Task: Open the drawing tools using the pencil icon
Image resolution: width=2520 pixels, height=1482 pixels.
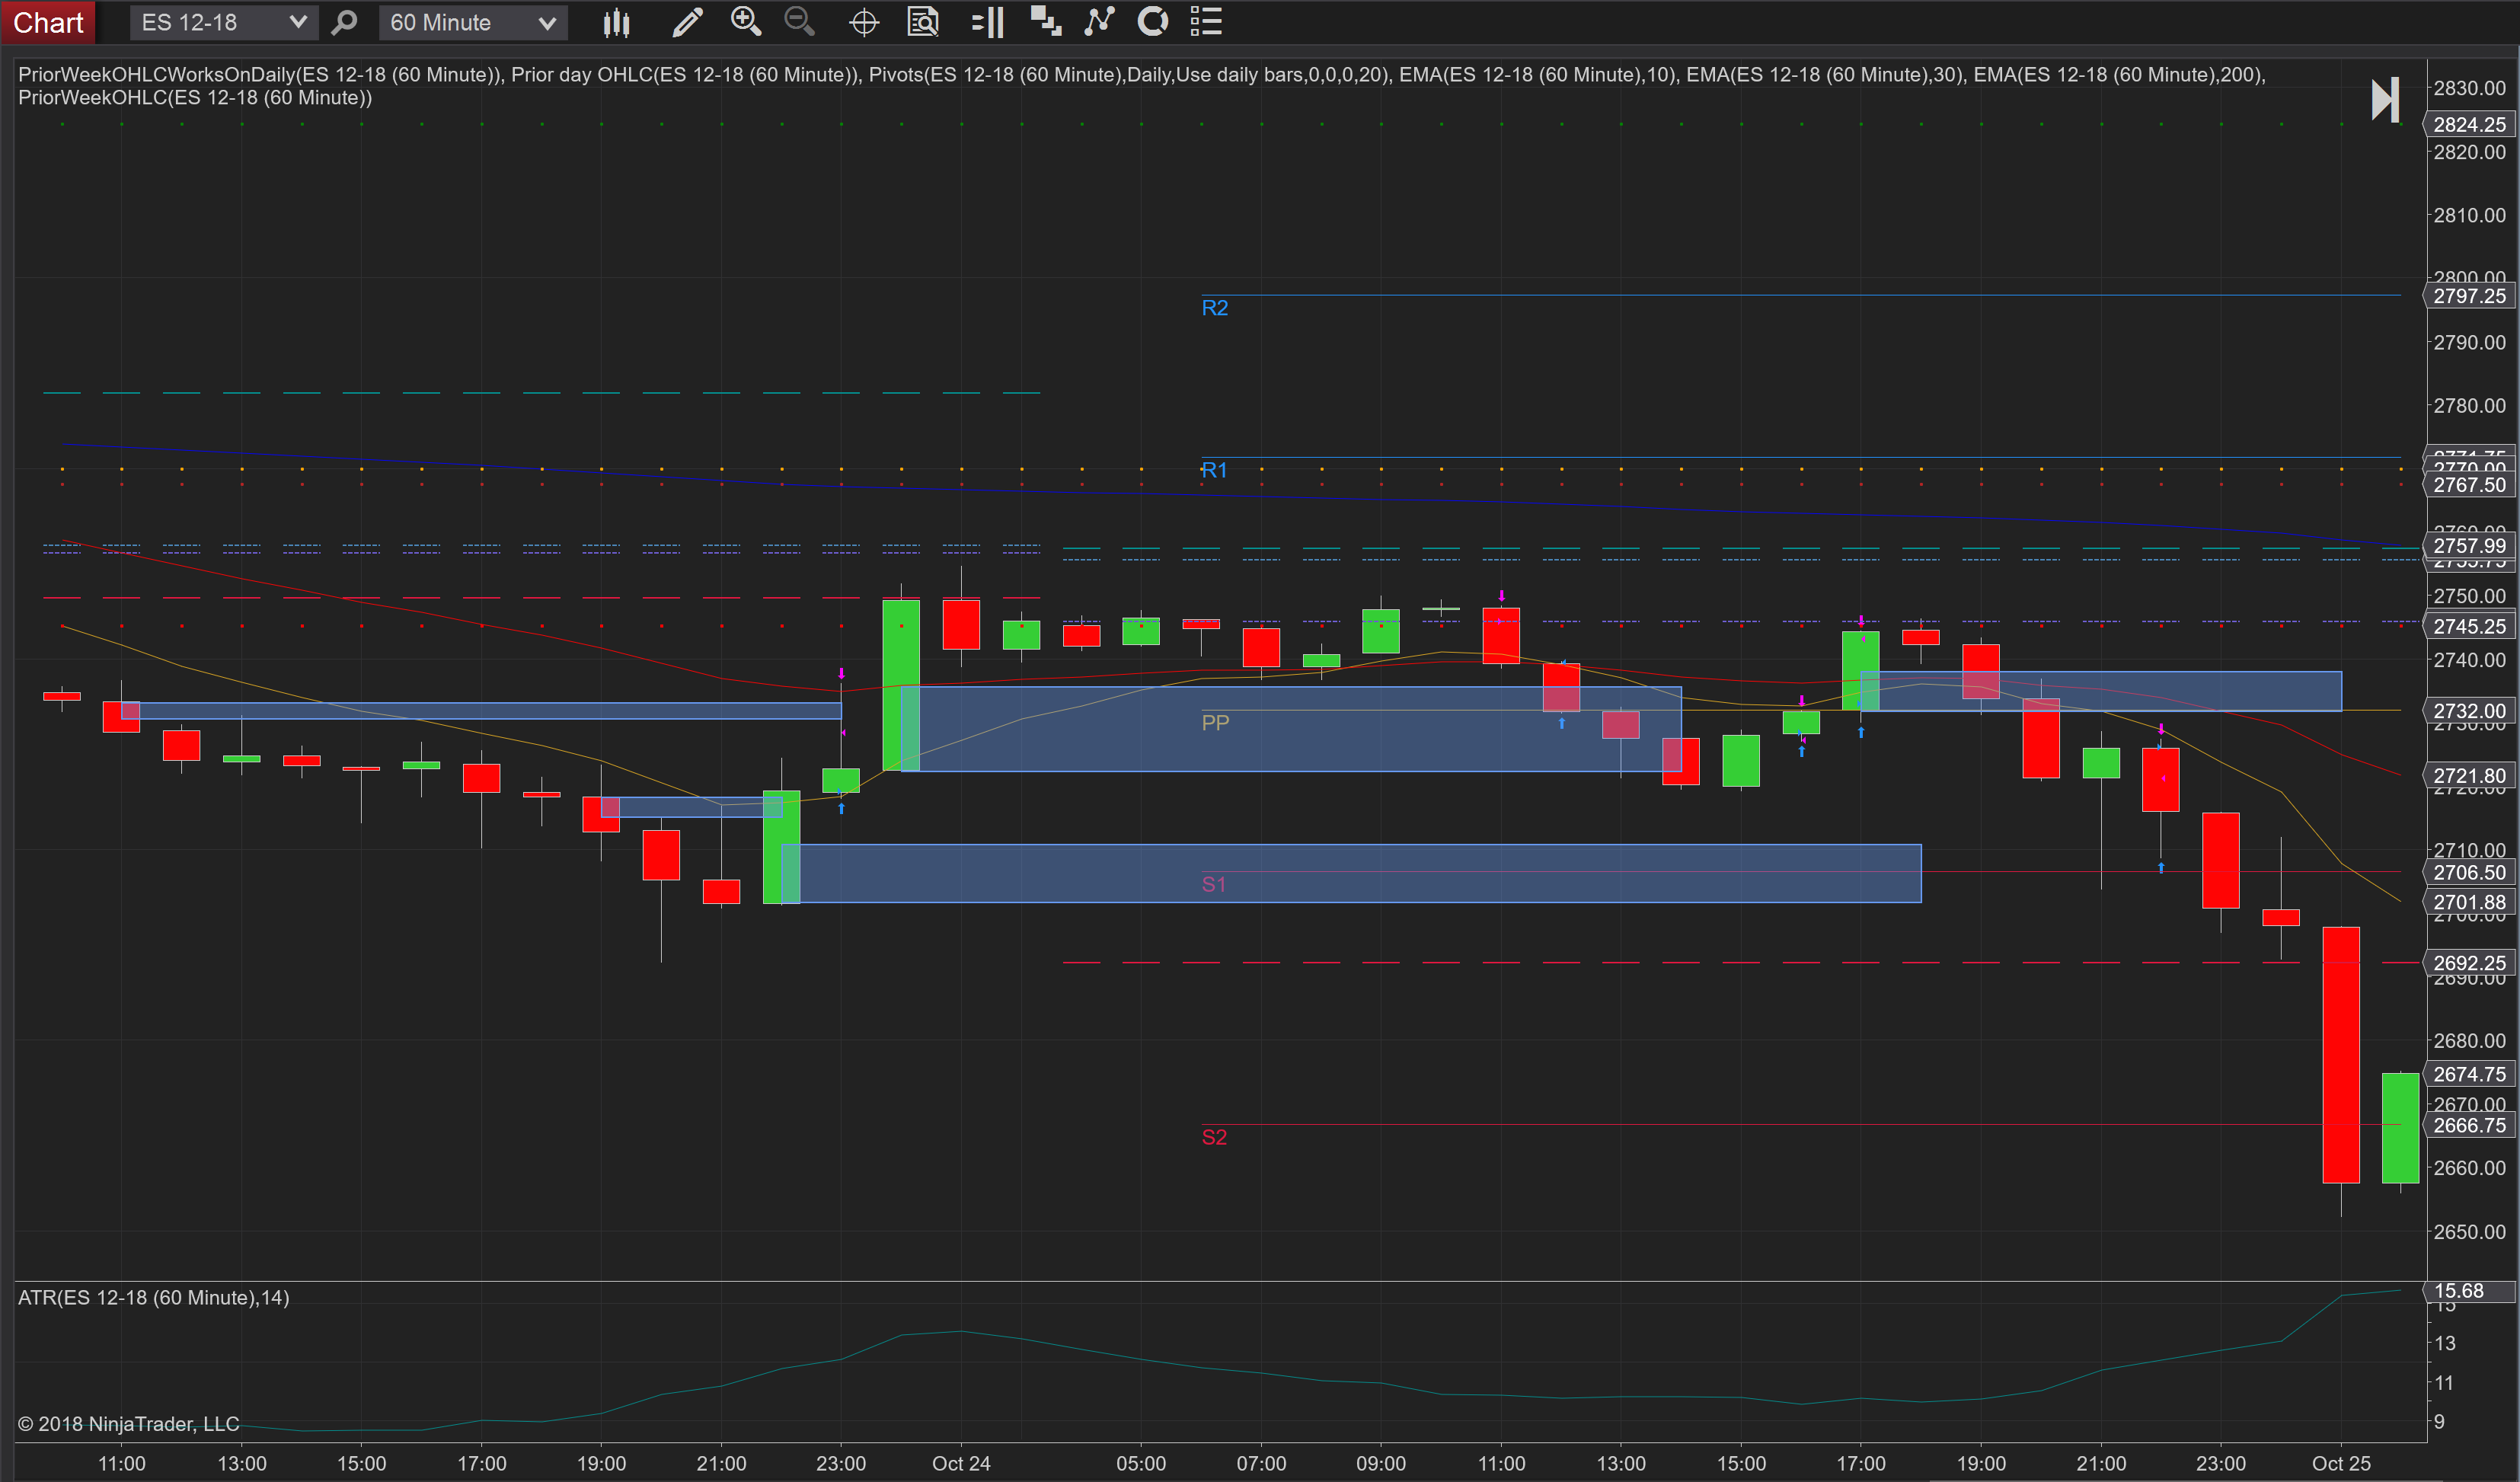Action: [x=687, y=22]
